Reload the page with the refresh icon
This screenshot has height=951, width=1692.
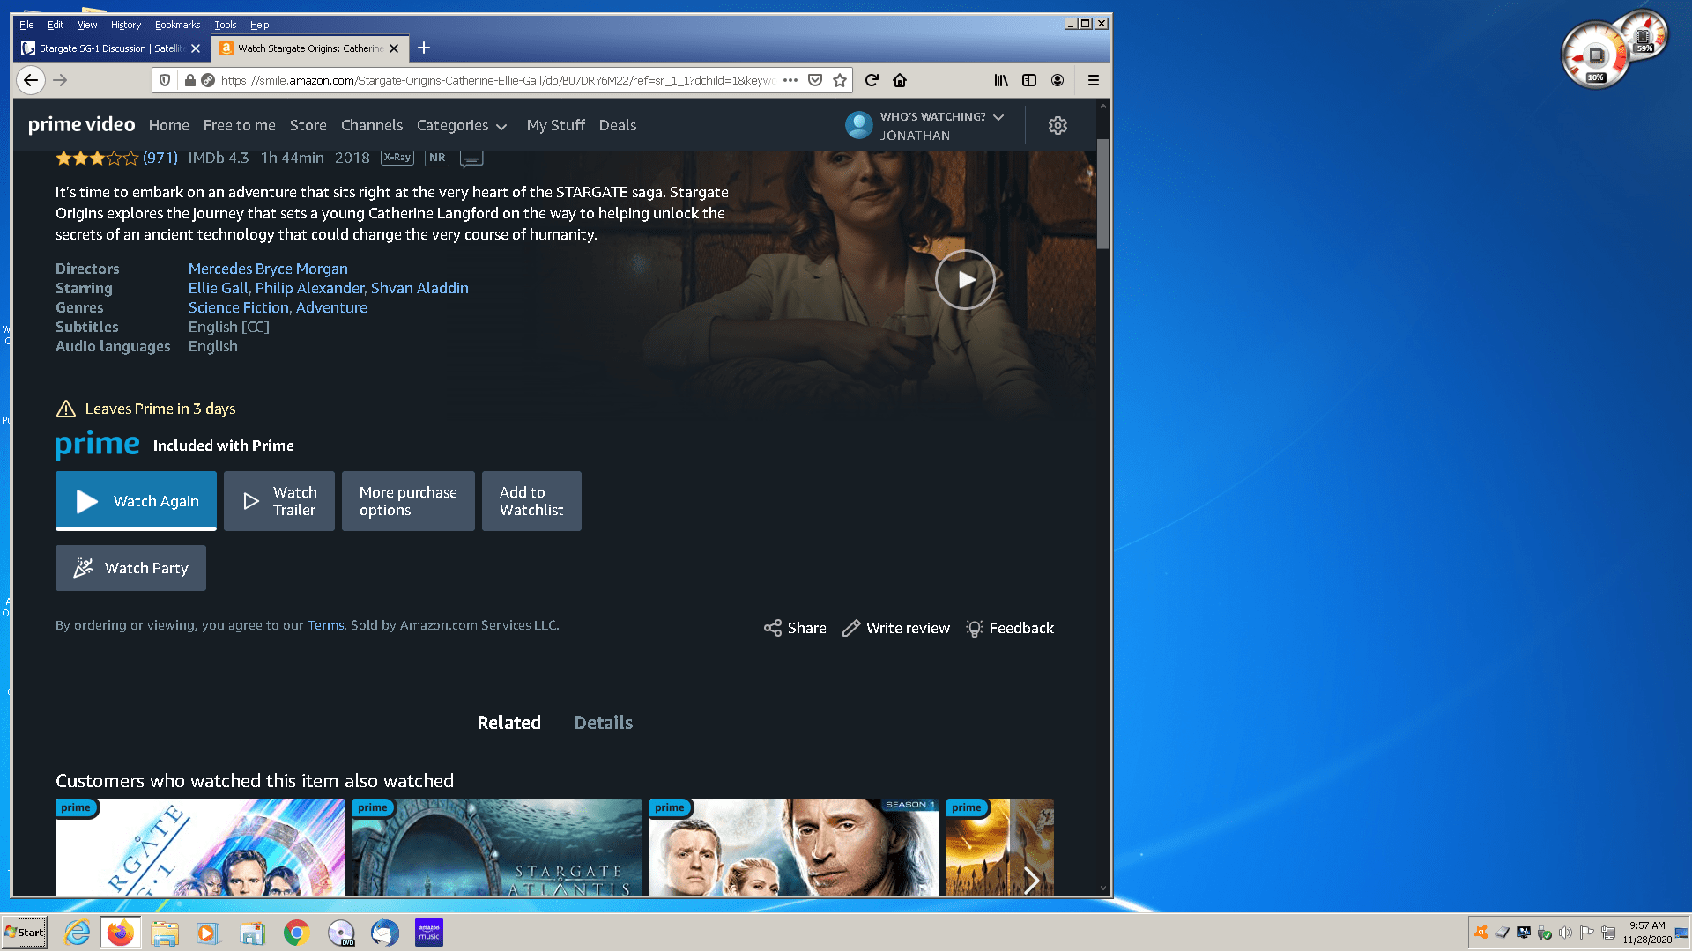coord(872,80)
